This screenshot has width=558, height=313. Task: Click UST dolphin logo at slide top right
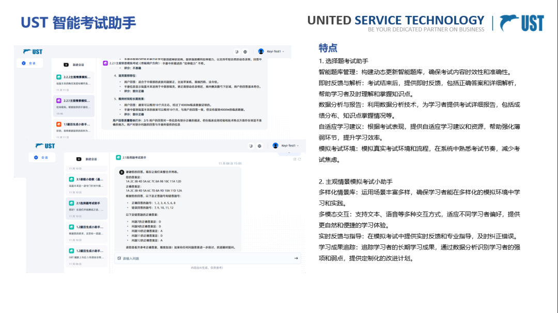pos(522,23)
